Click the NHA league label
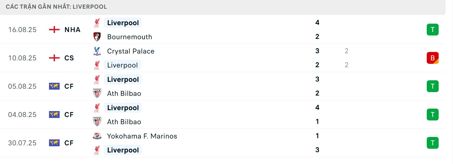453x164 pixels. click(x=72, y=30)
